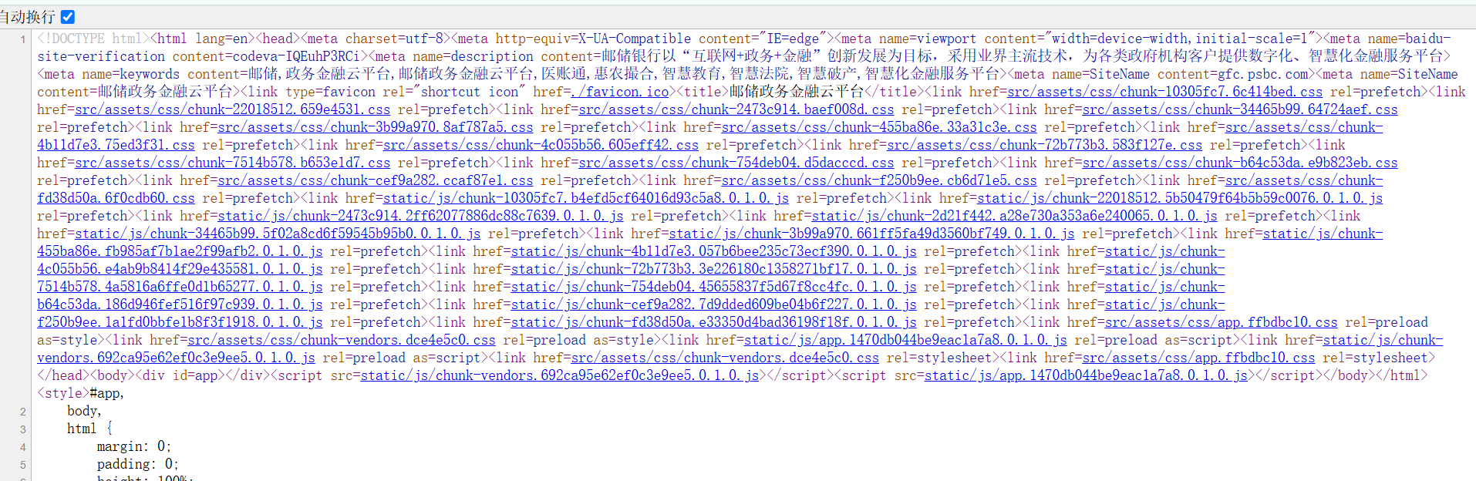Click line number 5 in the gutter
This screenshot has height=481, width=1476.
coord(23,465)
